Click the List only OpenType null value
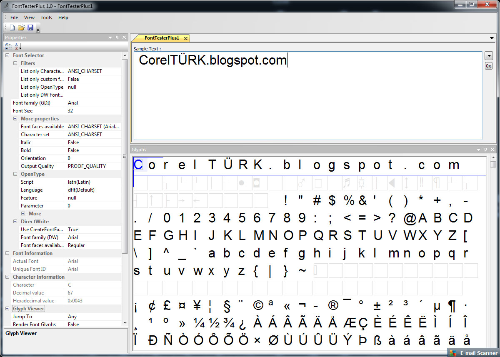Screen dimensions: 500x357 [94, 87]
